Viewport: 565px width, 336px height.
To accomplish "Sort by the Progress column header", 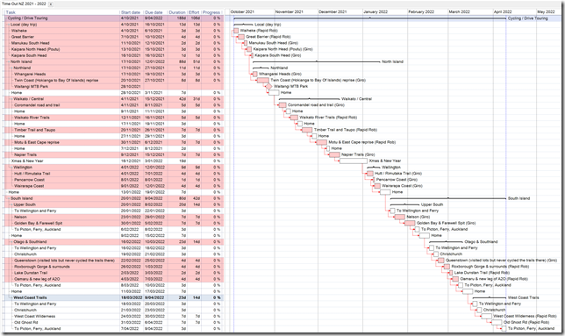I will point(211,12).
